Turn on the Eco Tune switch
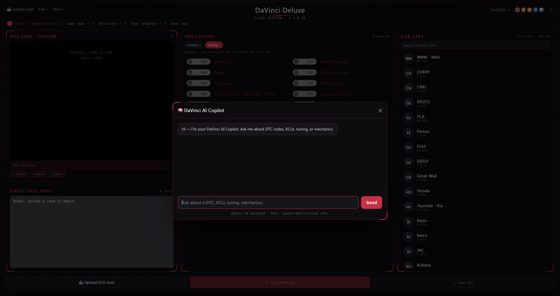 pos(198,83)
